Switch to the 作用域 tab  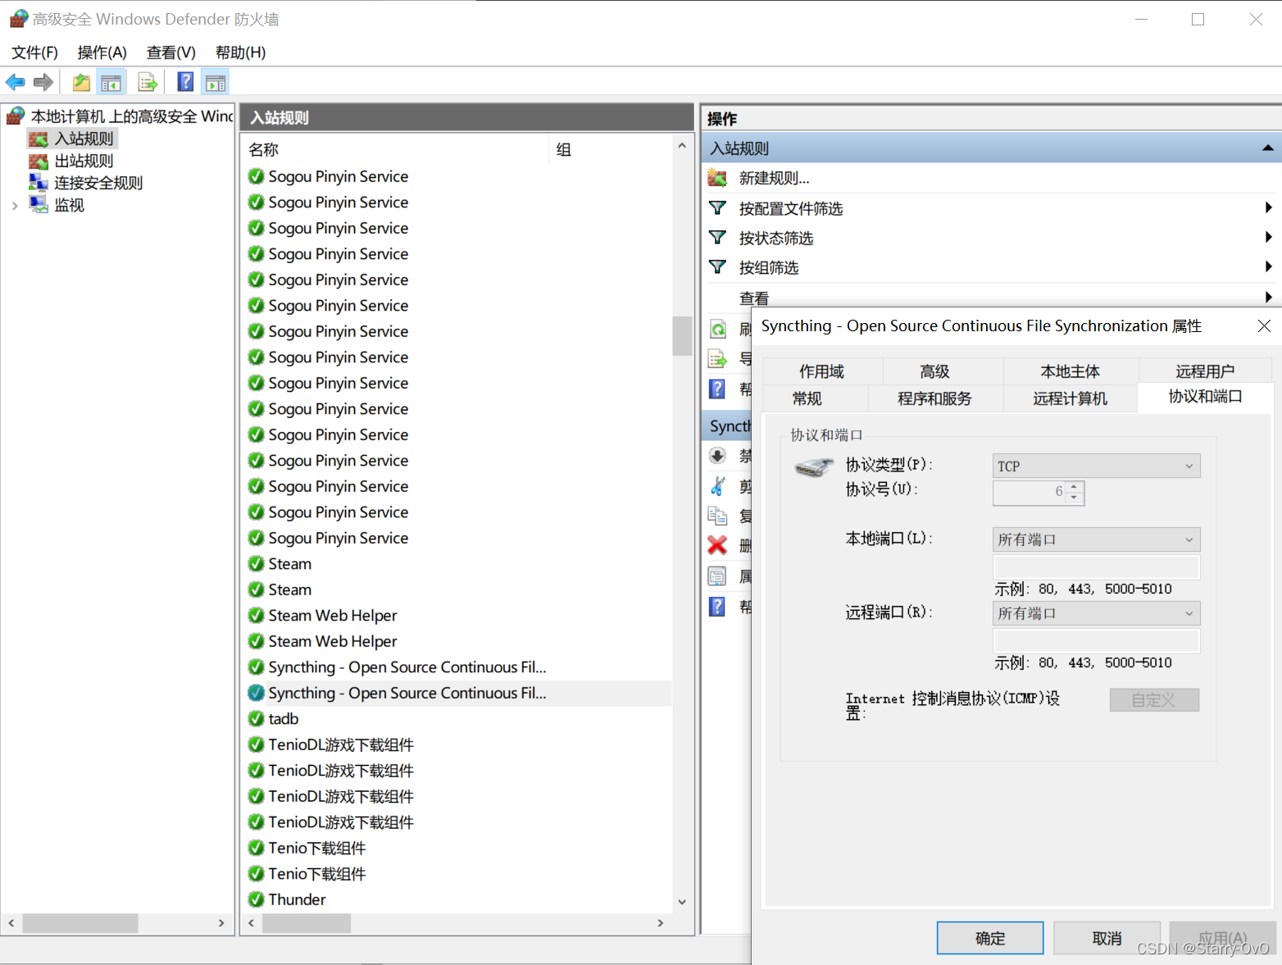(x=822, y=371)
